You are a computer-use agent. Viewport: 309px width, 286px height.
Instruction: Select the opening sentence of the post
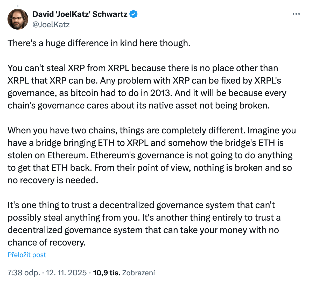point(99,43)
